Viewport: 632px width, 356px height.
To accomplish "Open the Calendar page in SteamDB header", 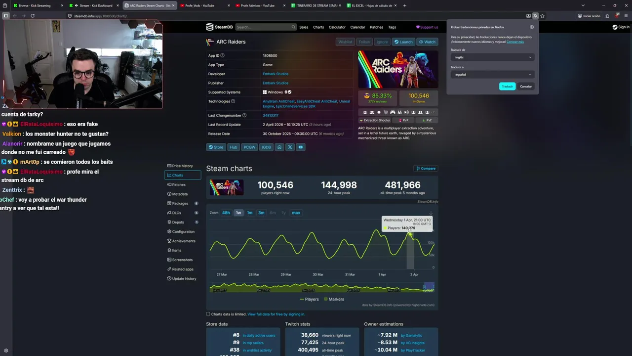I will [x=357, y=27].
